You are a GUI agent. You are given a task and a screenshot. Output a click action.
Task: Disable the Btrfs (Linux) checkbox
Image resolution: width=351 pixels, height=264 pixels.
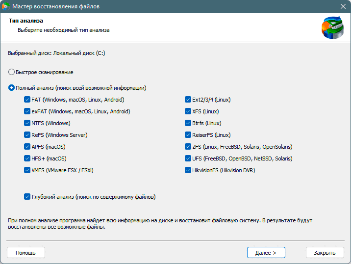pos(188,123)
